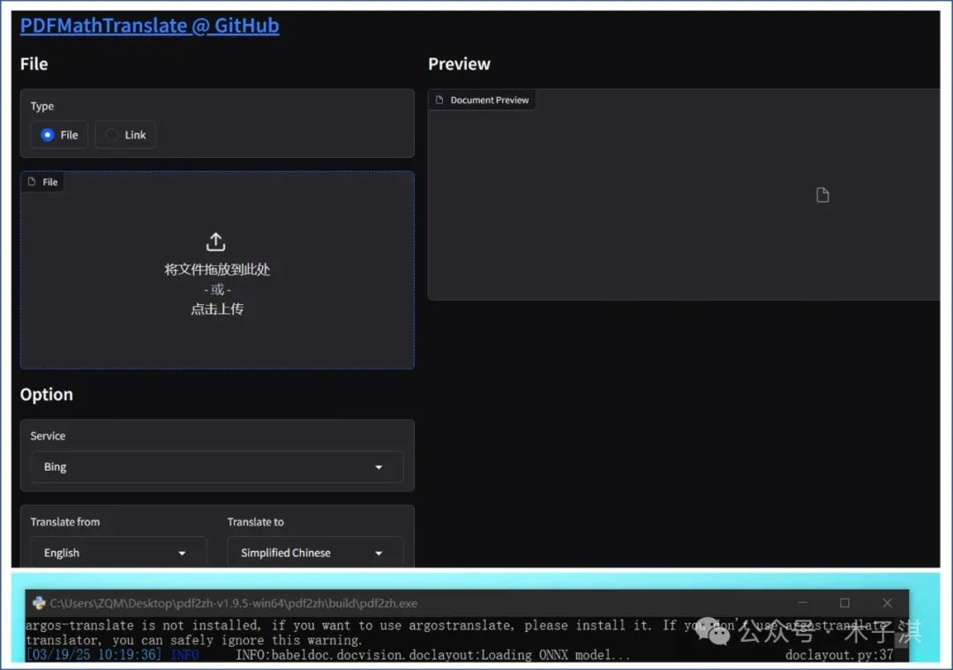Image resolution: width=953 pixels, height=670 pixels.
Task: Click the console timestamp 03/19/25 10:19:36
Action: (94, 655)
